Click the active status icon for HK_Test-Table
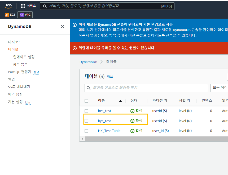 click(132, 131)
